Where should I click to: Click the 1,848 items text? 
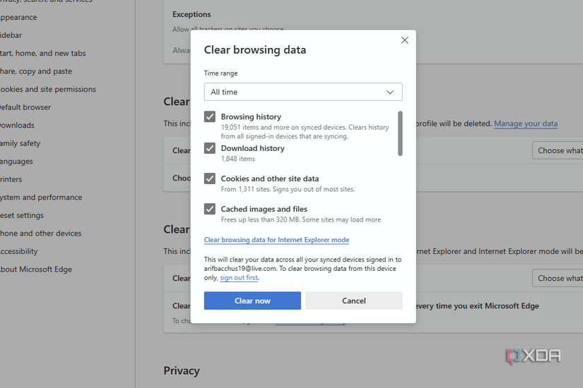(238, 159)
